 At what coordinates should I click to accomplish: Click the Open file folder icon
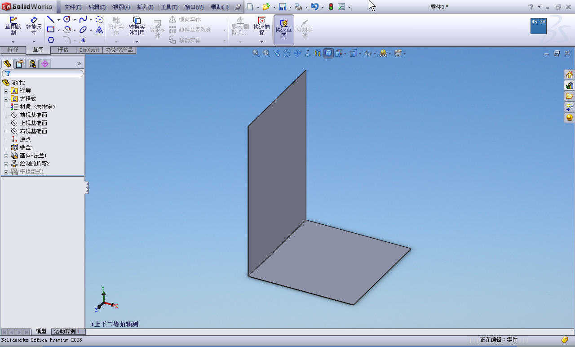coord(266,7)
